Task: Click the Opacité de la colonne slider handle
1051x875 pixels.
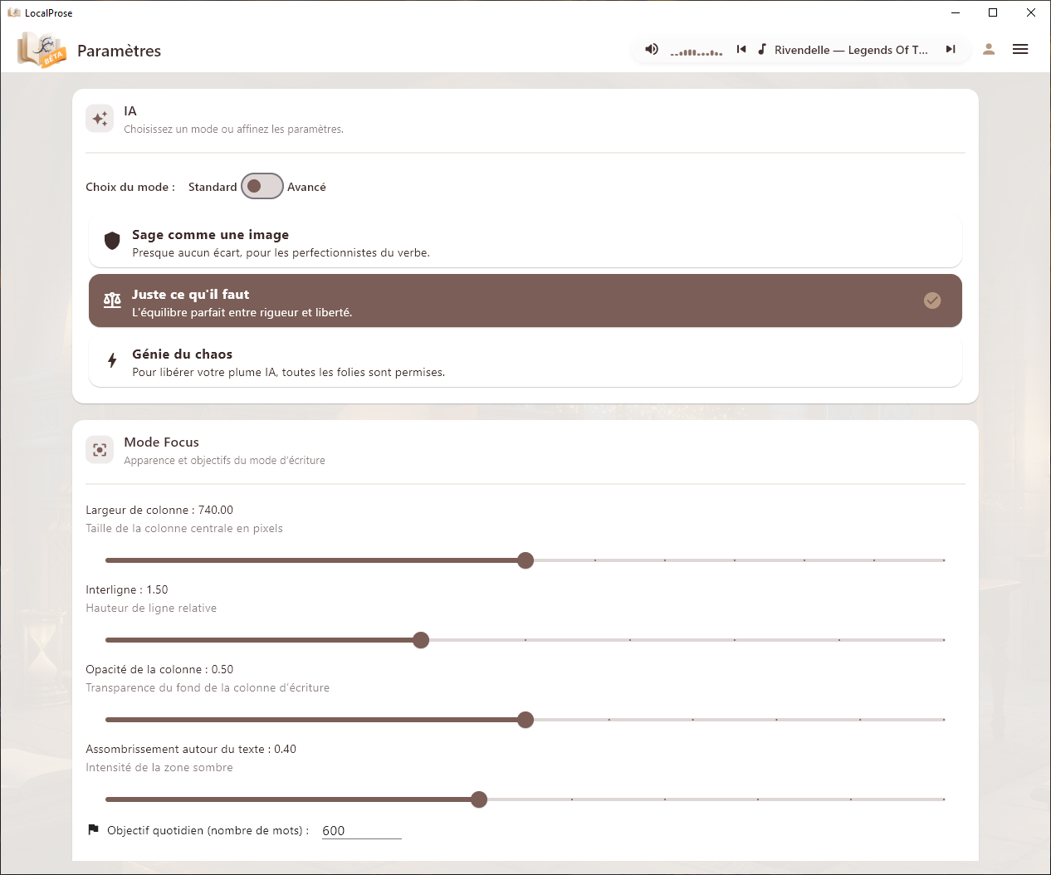Action: pyautogui.click(x=525, y=720)
